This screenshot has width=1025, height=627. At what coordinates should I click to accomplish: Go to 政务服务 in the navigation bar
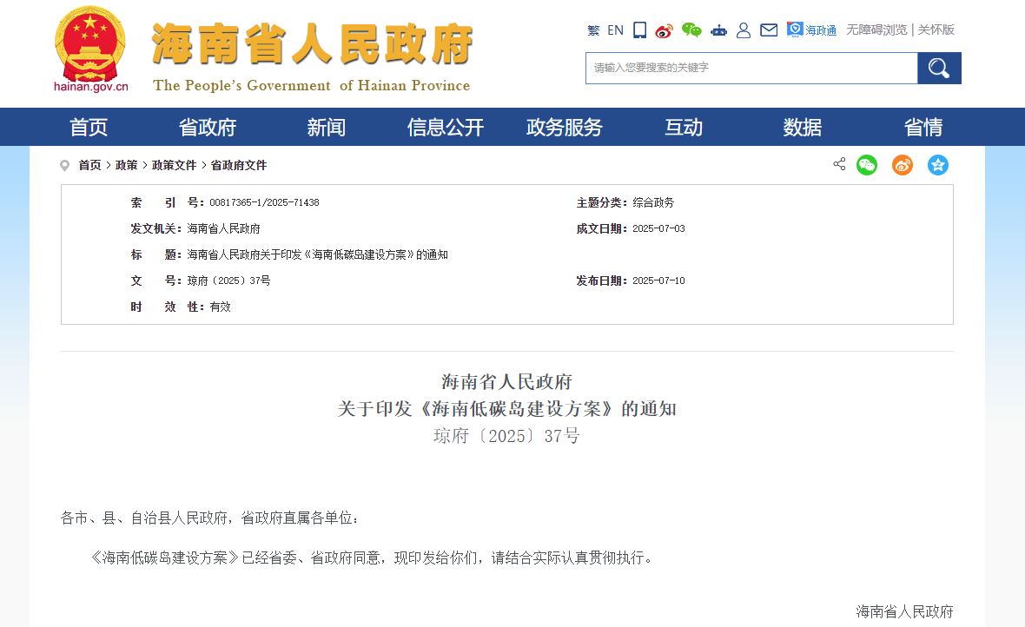(565, 128)
